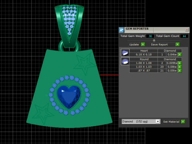
Task: Collapse the panel with the round arrow toggle
Action: pos(154,40)
